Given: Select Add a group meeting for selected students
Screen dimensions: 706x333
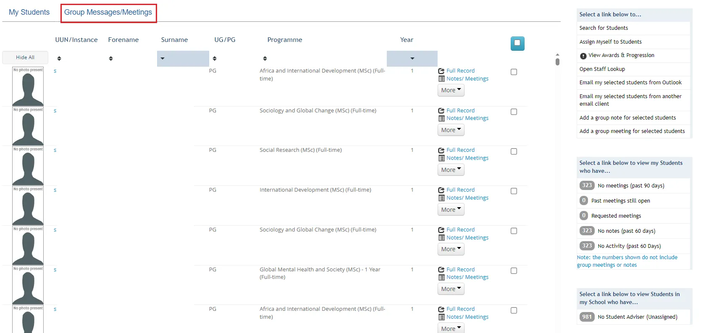Looking at the screenshot, I should coord(632,131).
